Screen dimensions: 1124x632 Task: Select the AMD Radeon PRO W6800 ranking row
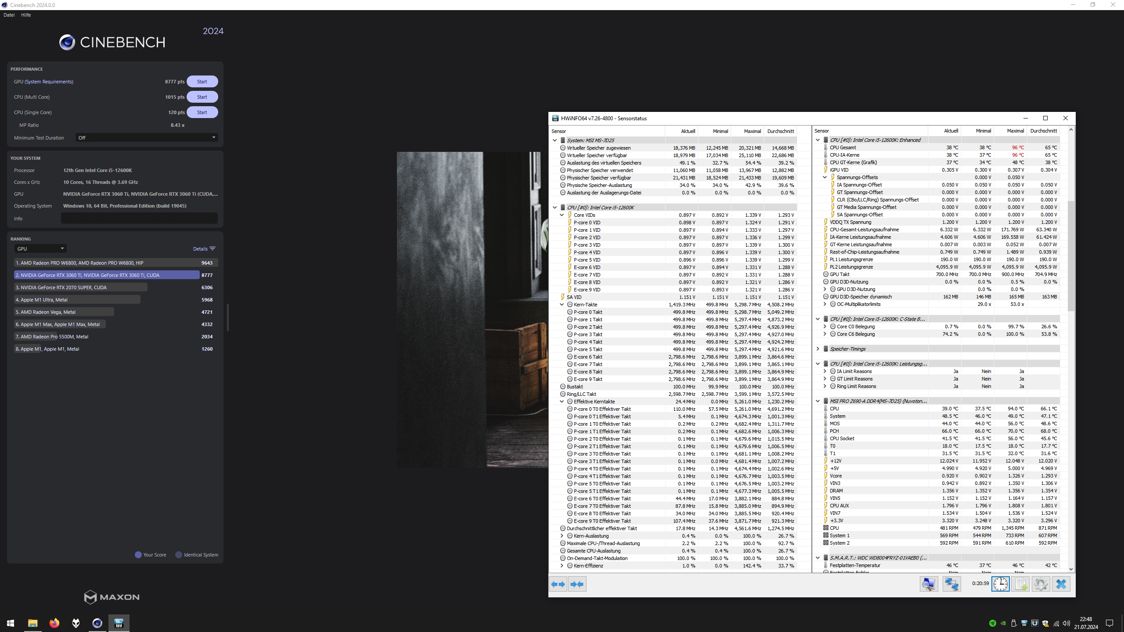pyautogui.click(x=116, y=263)
